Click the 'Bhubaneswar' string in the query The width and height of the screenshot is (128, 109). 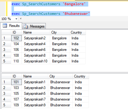tap(76, 14)
